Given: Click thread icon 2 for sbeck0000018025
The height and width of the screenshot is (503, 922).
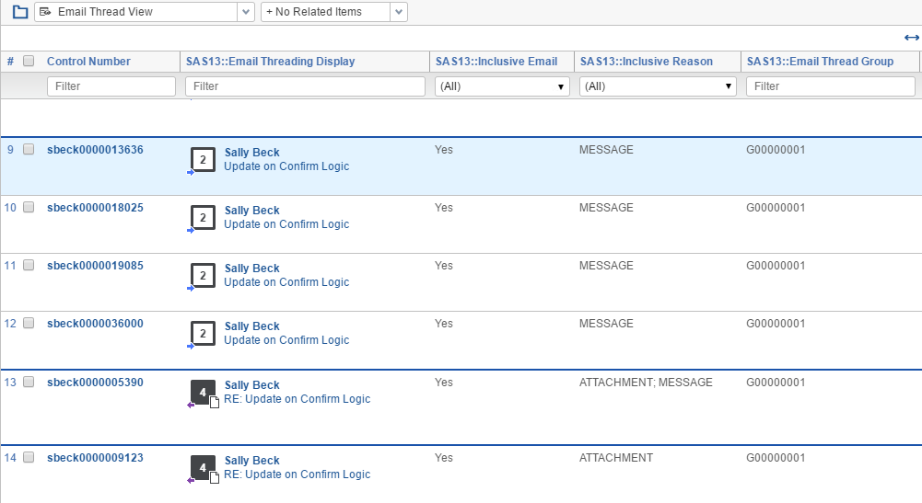Looking at the screenshot, I should 203,218.
